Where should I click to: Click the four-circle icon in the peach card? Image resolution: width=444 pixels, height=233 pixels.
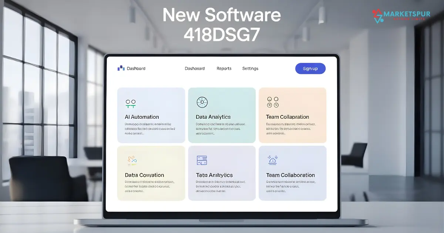tap(272, 102)
